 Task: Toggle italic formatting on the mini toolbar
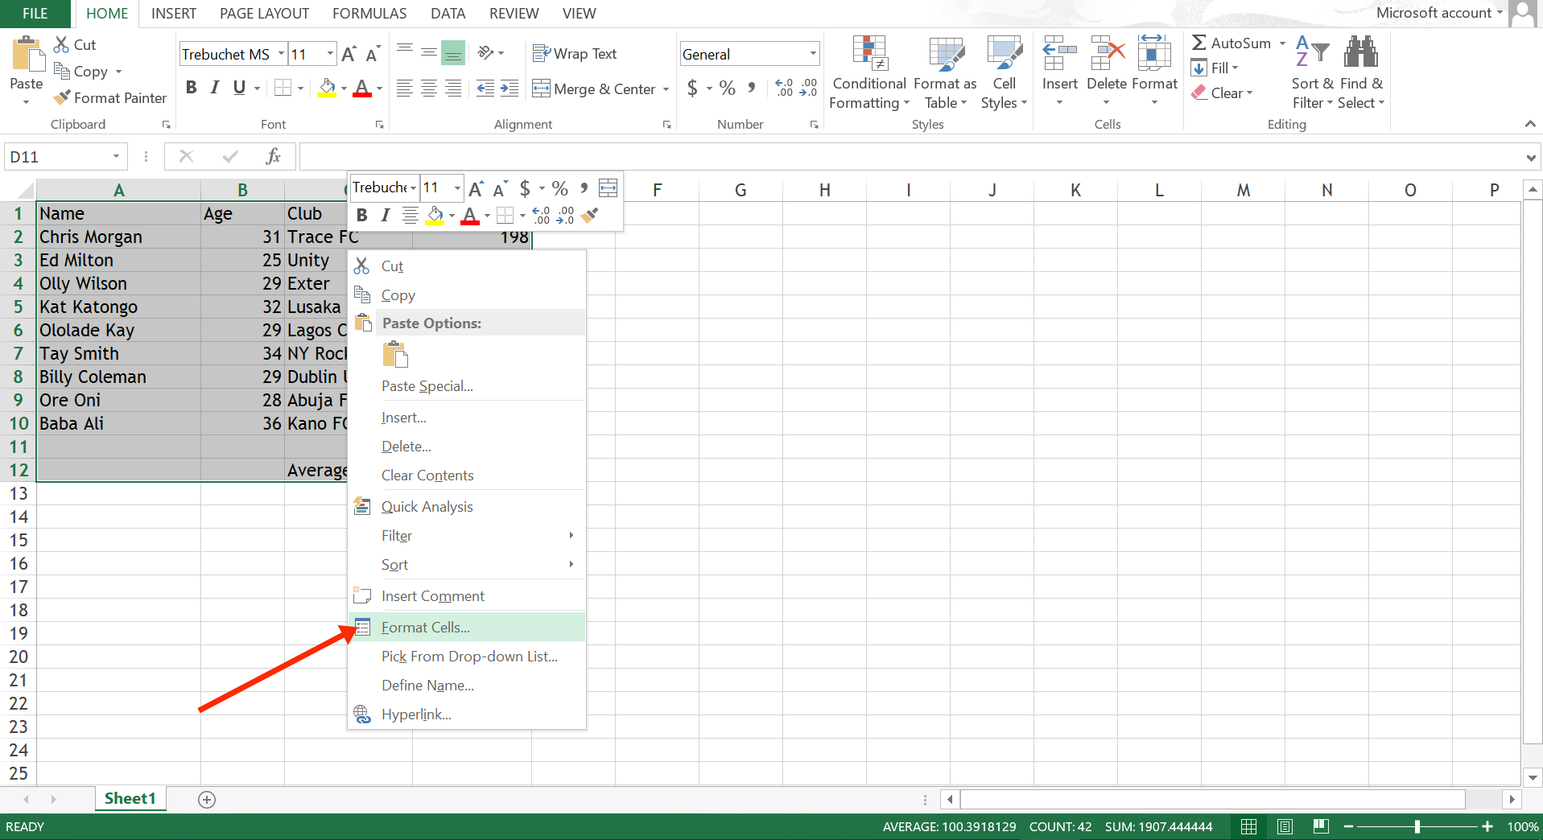[x=385, y=216]
